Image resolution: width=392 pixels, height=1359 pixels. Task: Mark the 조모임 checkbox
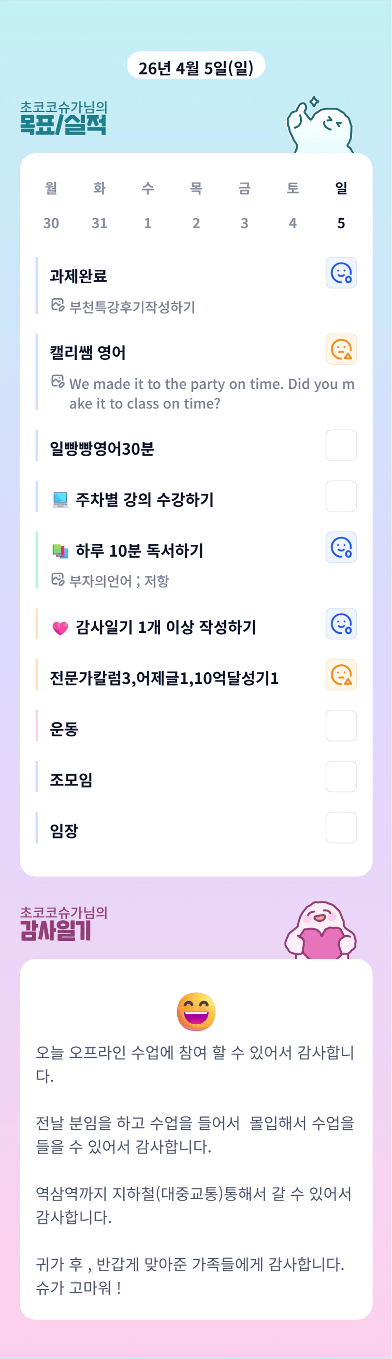point(341,777)
